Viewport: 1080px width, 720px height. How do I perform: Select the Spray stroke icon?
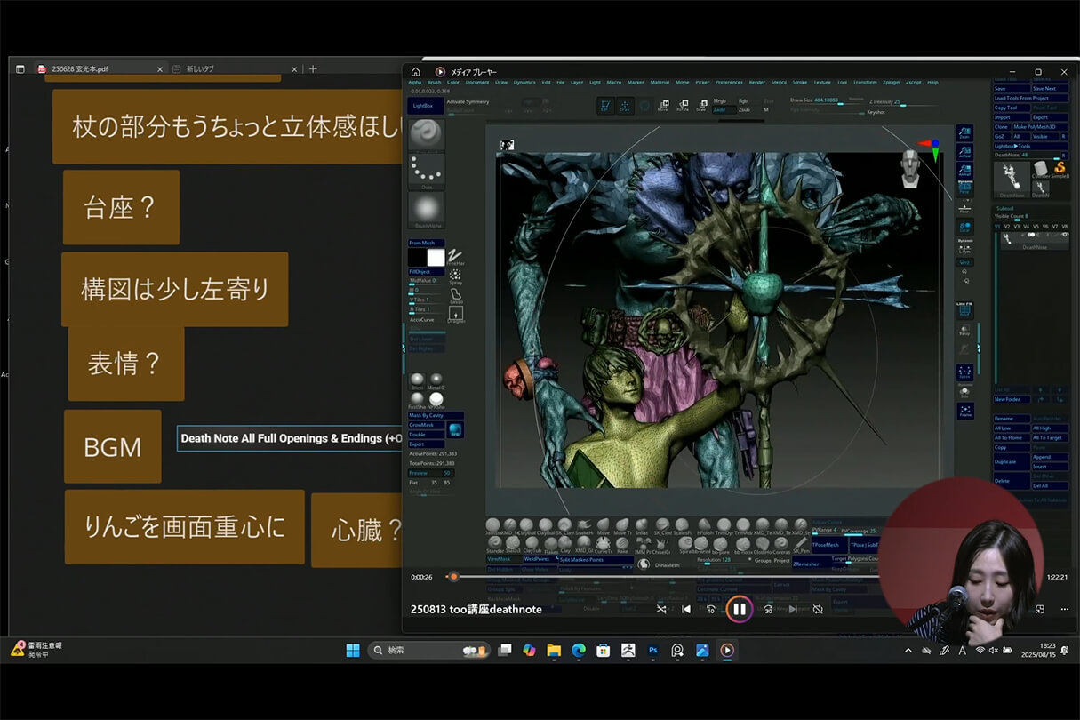(x=455, y=274)
